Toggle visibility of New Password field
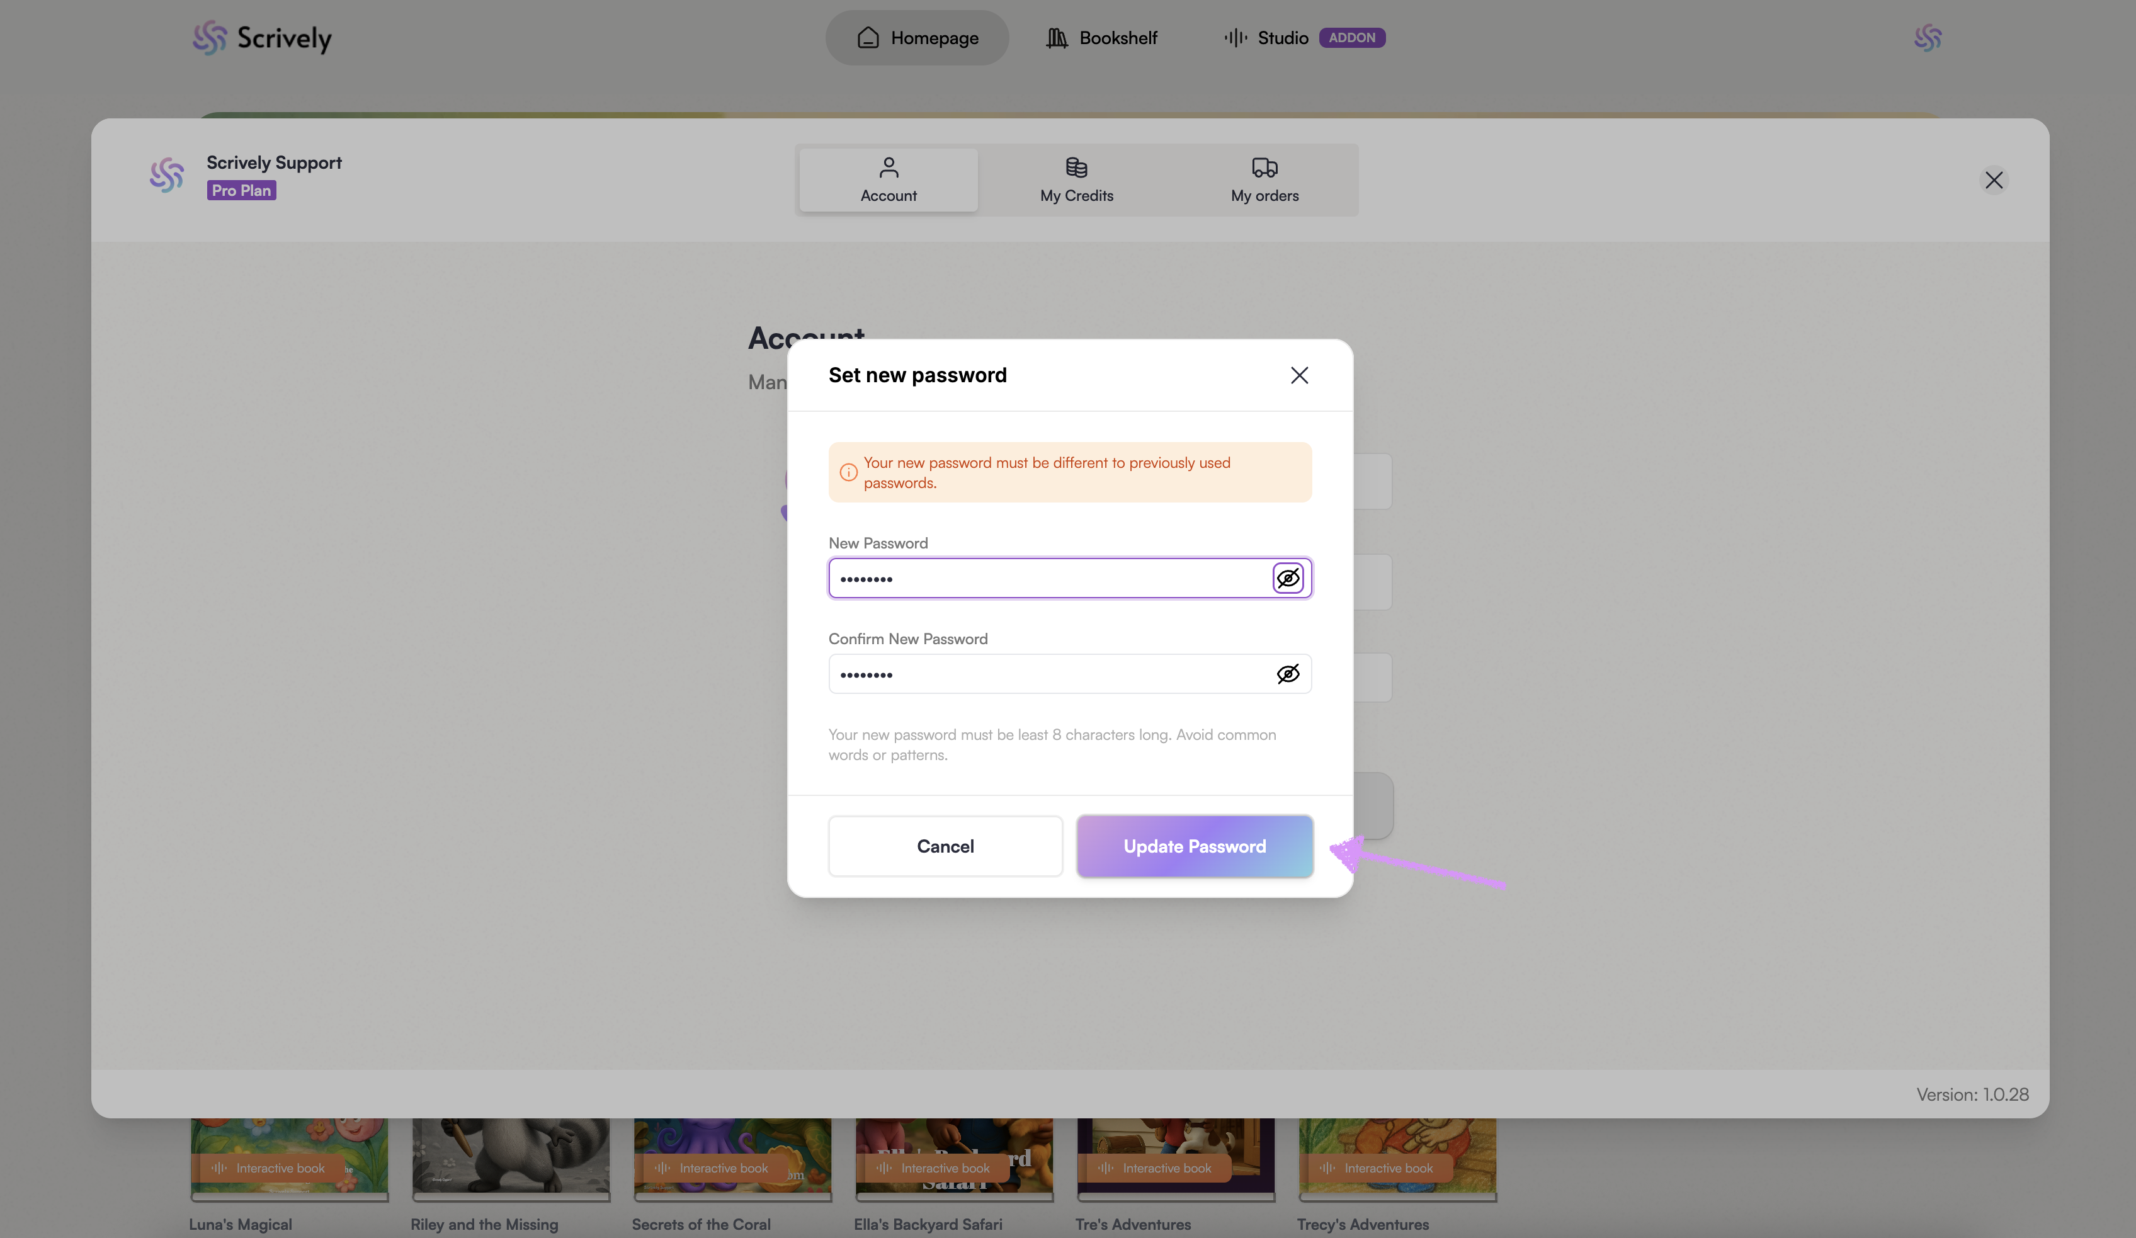This screenshot has width=2136, height=1238. click(x=1288, y=578)
